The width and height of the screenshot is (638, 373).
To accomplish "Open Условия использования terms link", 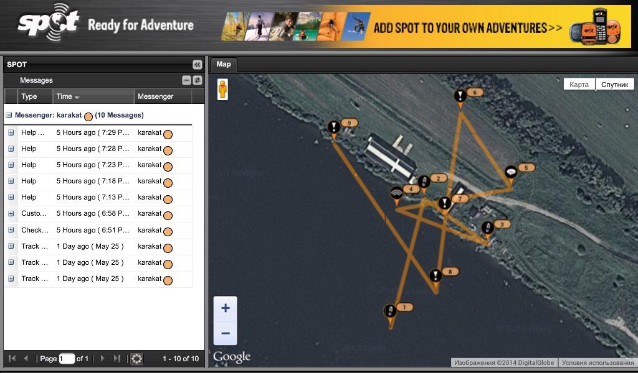I will (597, 362).
